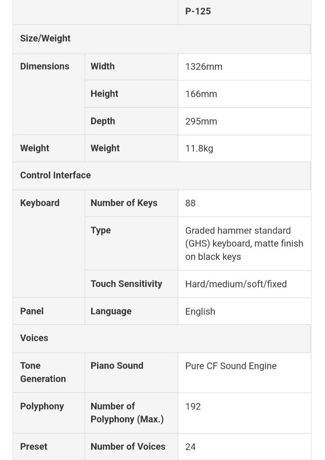Click the Hard/medium/soft/fixed value

coord(236,284)
